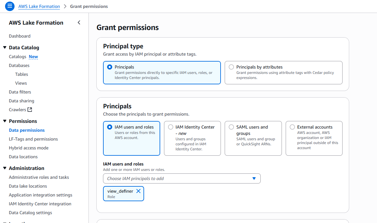Viewport: 377px width, 223px height.
Task: Collapse the AWS Lake Formation sidebar
Action: point(79,22)
